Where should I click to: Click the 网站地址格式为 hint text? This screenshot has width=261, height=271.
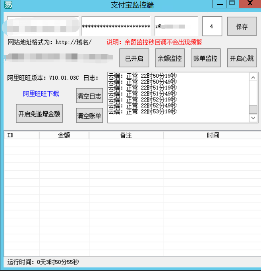coord(49,42)
